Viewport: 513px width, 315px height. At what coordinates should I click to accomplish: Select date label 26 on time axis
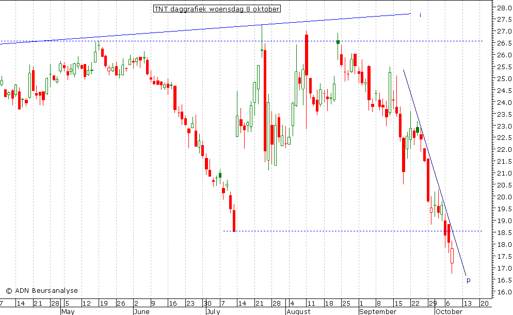(121, 303)
